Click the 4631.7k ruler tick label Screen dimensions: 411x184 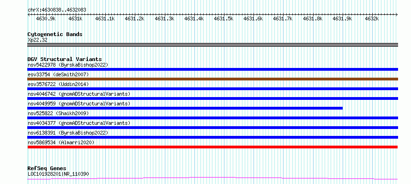(x=283, y=19)
